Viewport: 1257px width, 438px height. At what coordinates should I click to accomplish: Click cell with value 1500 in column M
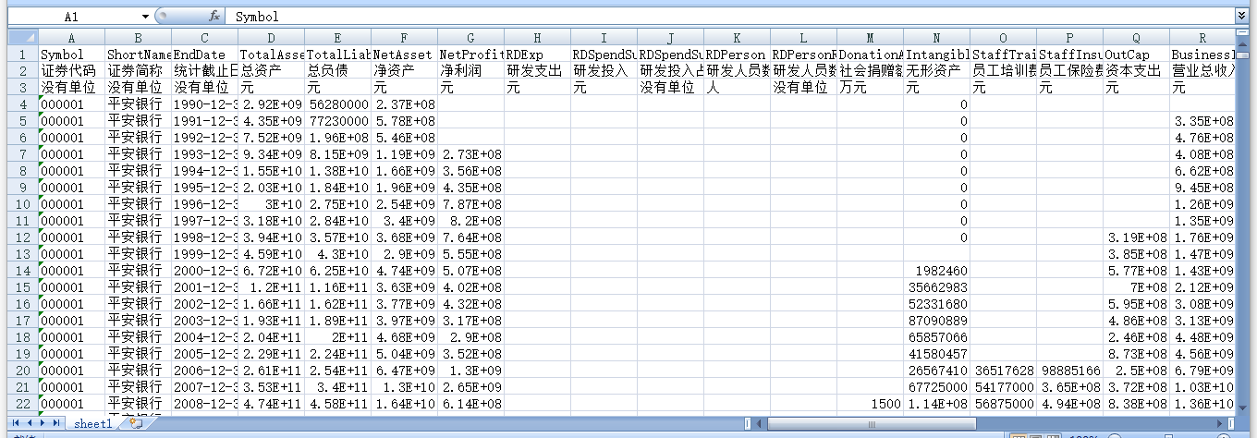[x=870, y=404]
